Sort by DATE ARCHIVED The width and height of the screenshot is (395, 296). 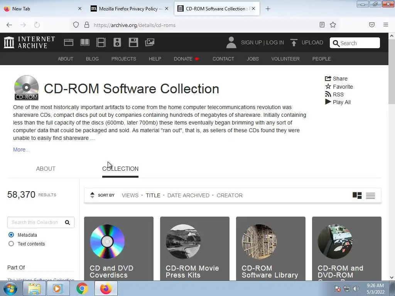click(x=188, y=195)
